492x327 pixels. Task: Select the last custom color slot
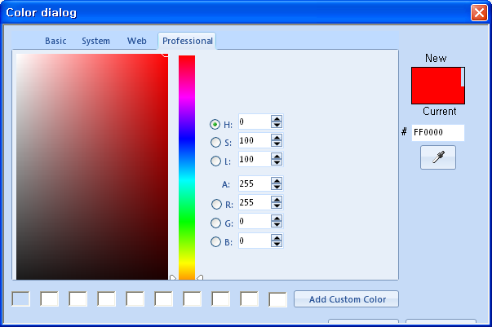277,300
